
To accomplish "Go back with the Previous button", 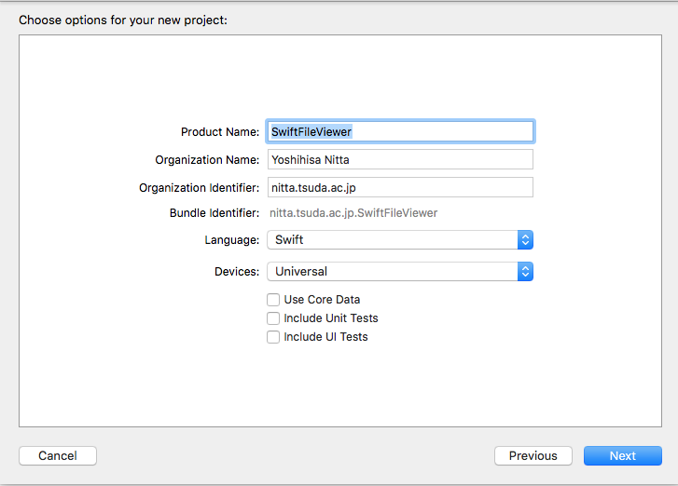I will pyautogui.click(x=533, y=455).
